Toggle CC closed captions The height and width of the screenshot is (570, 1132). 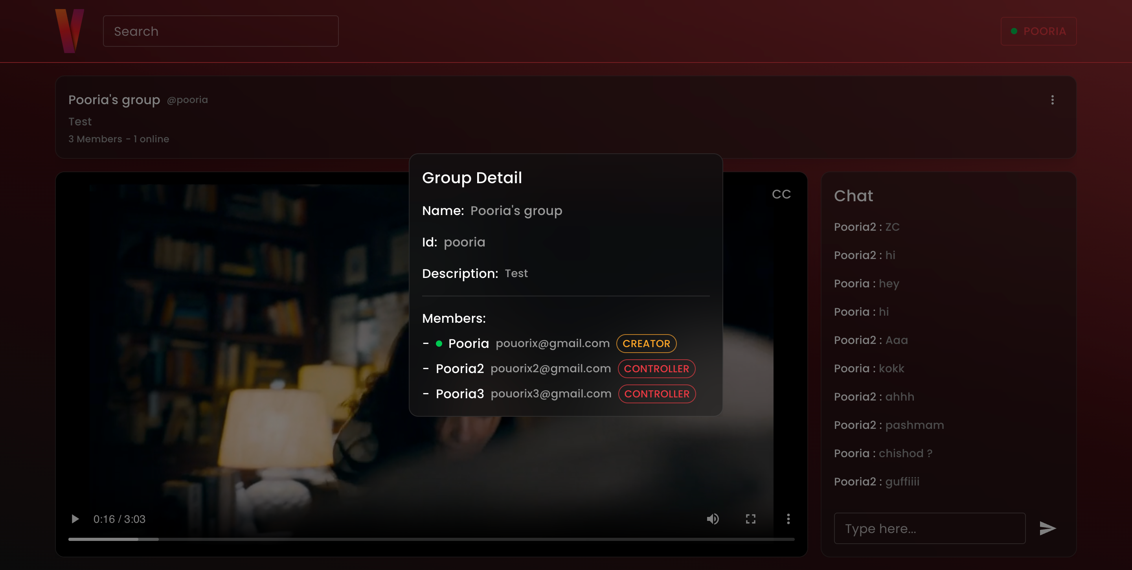pos(781,194)
